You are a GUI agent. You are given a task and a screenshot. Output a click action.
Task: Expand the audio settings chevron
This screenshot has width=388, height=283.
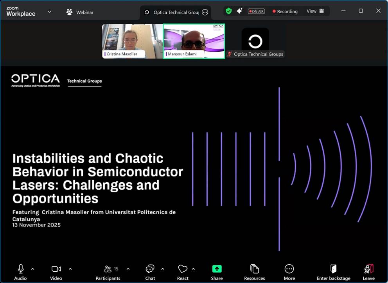pos(32,269)
